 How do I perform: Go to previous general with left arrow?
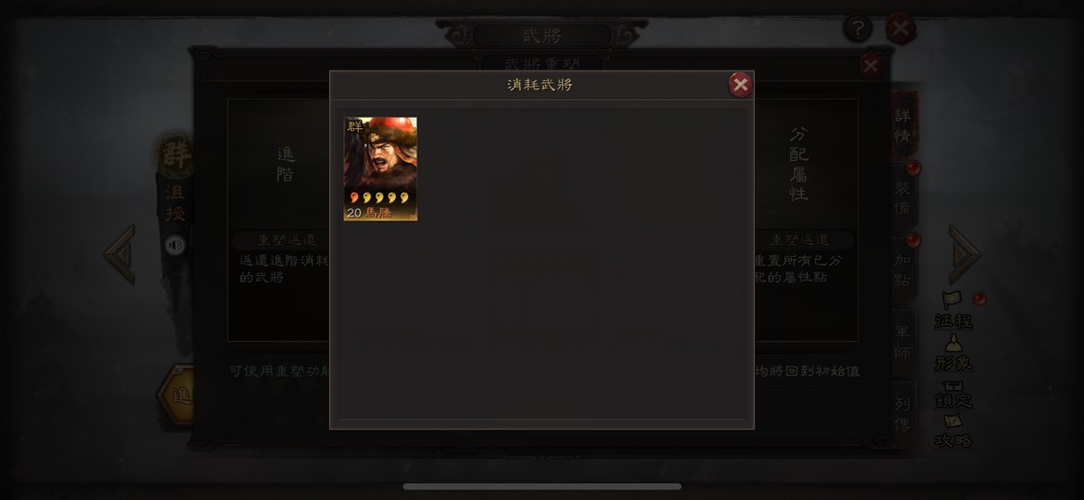tap(120, 254)
